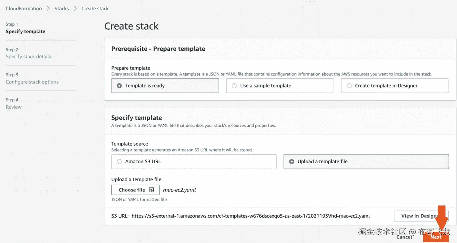Jump to Step 3 Configure stack options
The image size is (457, 243).
[x=32, y=82]
